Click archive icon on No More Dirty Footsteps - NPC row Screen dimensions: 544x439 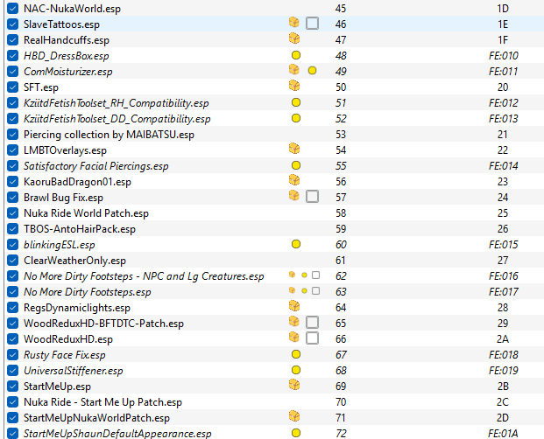(x=292, y=275)
